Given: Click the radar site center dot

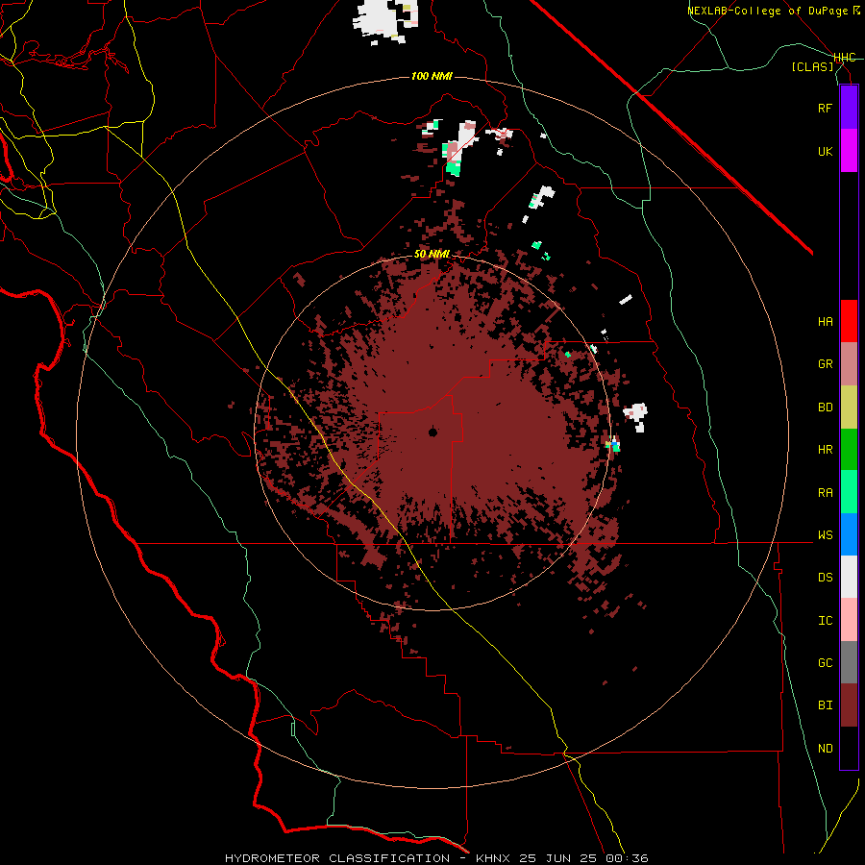Looking at the screenshot, I should pyautogui.click(x=433, y=432).
